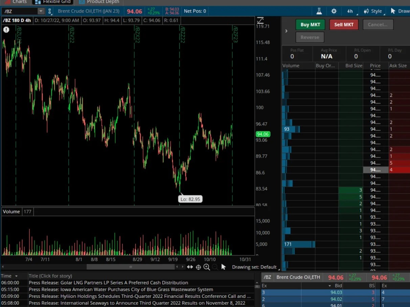Toggle the Reverse position control
This screenshot has width=410, height=307.
point(310,37)
